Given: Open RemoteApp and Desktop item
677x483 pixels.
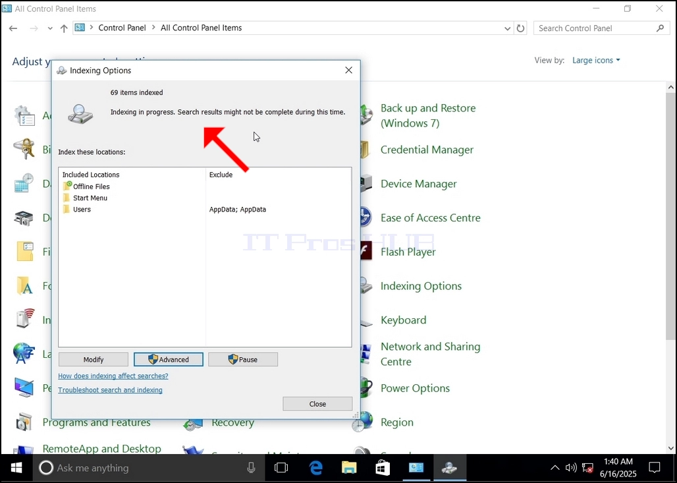Looking at the screenshot, I should 102,449.
